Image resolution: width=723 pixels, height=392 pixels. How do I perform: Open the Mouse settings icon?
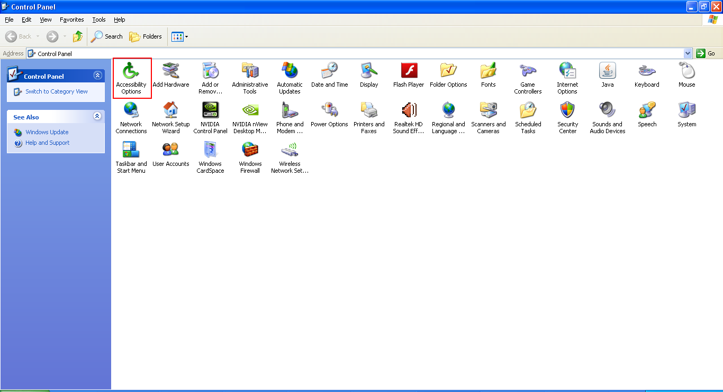coord(686,75)
